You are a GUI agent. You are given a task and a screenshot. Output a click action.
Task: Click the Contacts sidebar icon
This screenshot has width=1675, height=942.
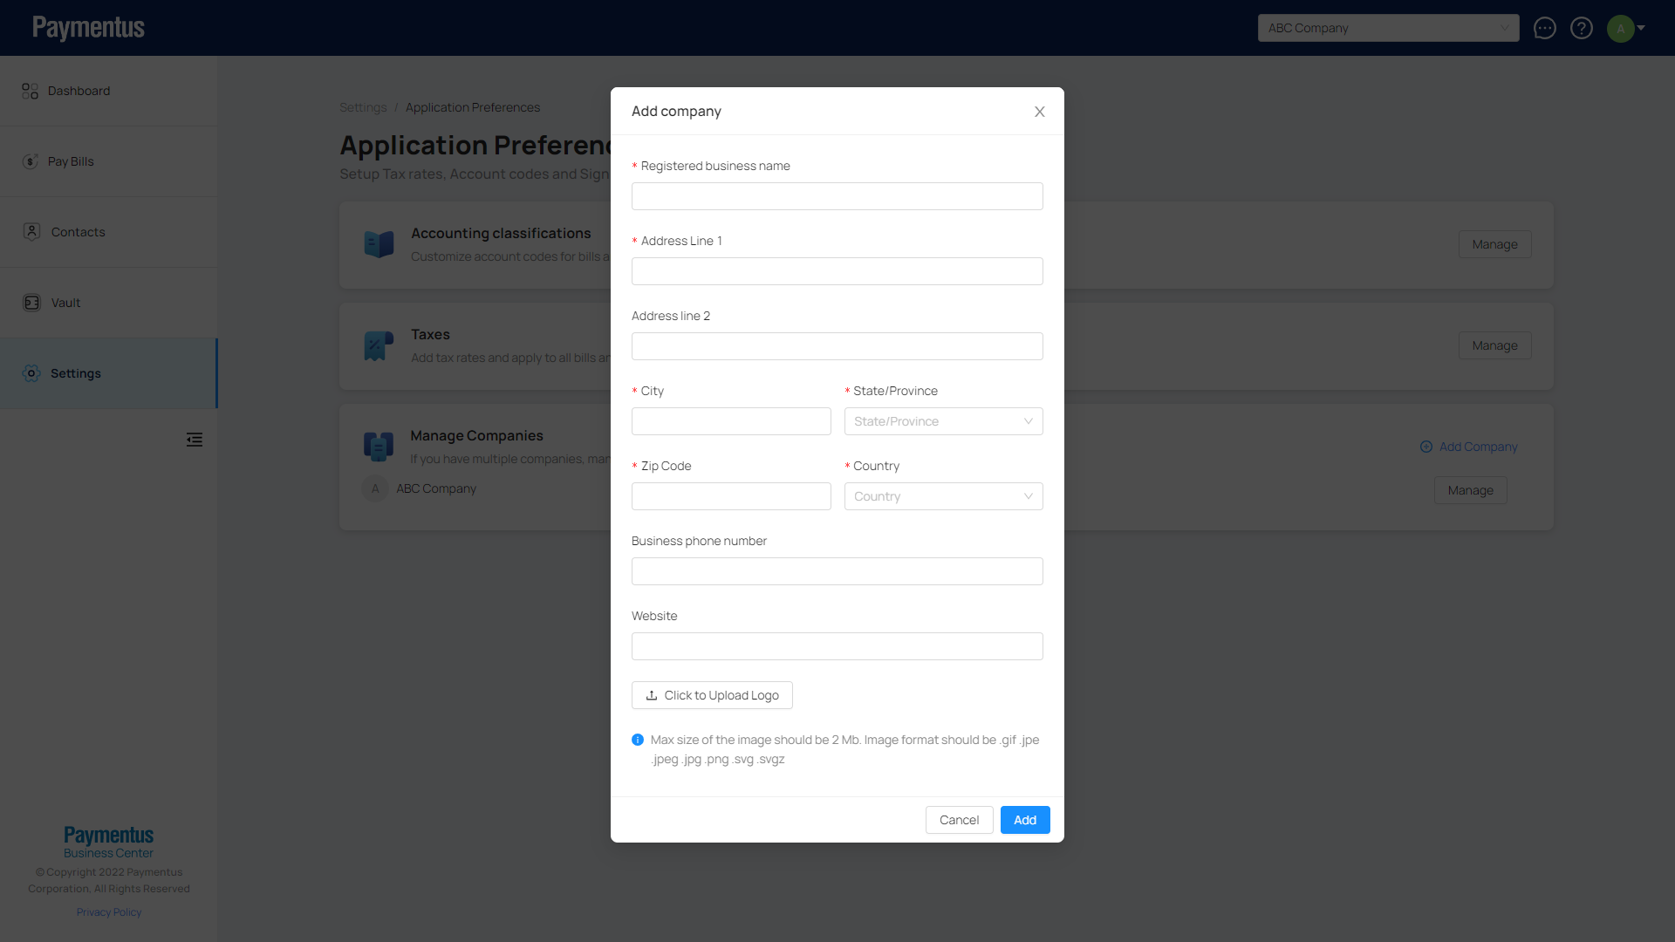pyautogui.click(x=31, y=232)
